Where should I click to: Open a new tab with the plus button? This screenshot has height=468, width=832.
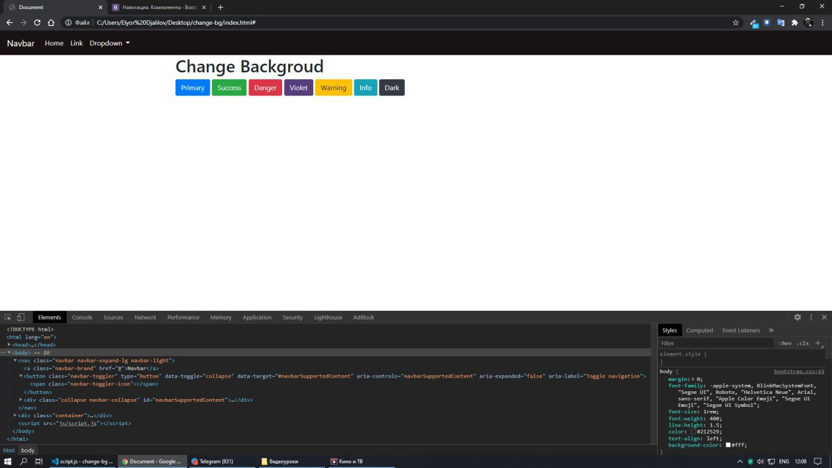(x=220, y=7)
